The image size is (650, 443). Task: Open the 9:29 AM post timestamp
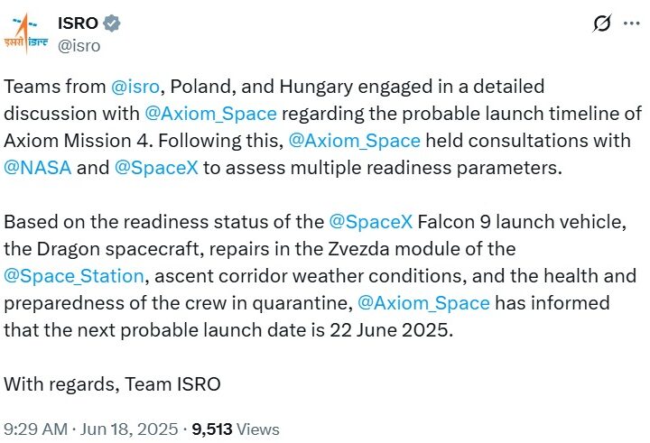point(37,429)
